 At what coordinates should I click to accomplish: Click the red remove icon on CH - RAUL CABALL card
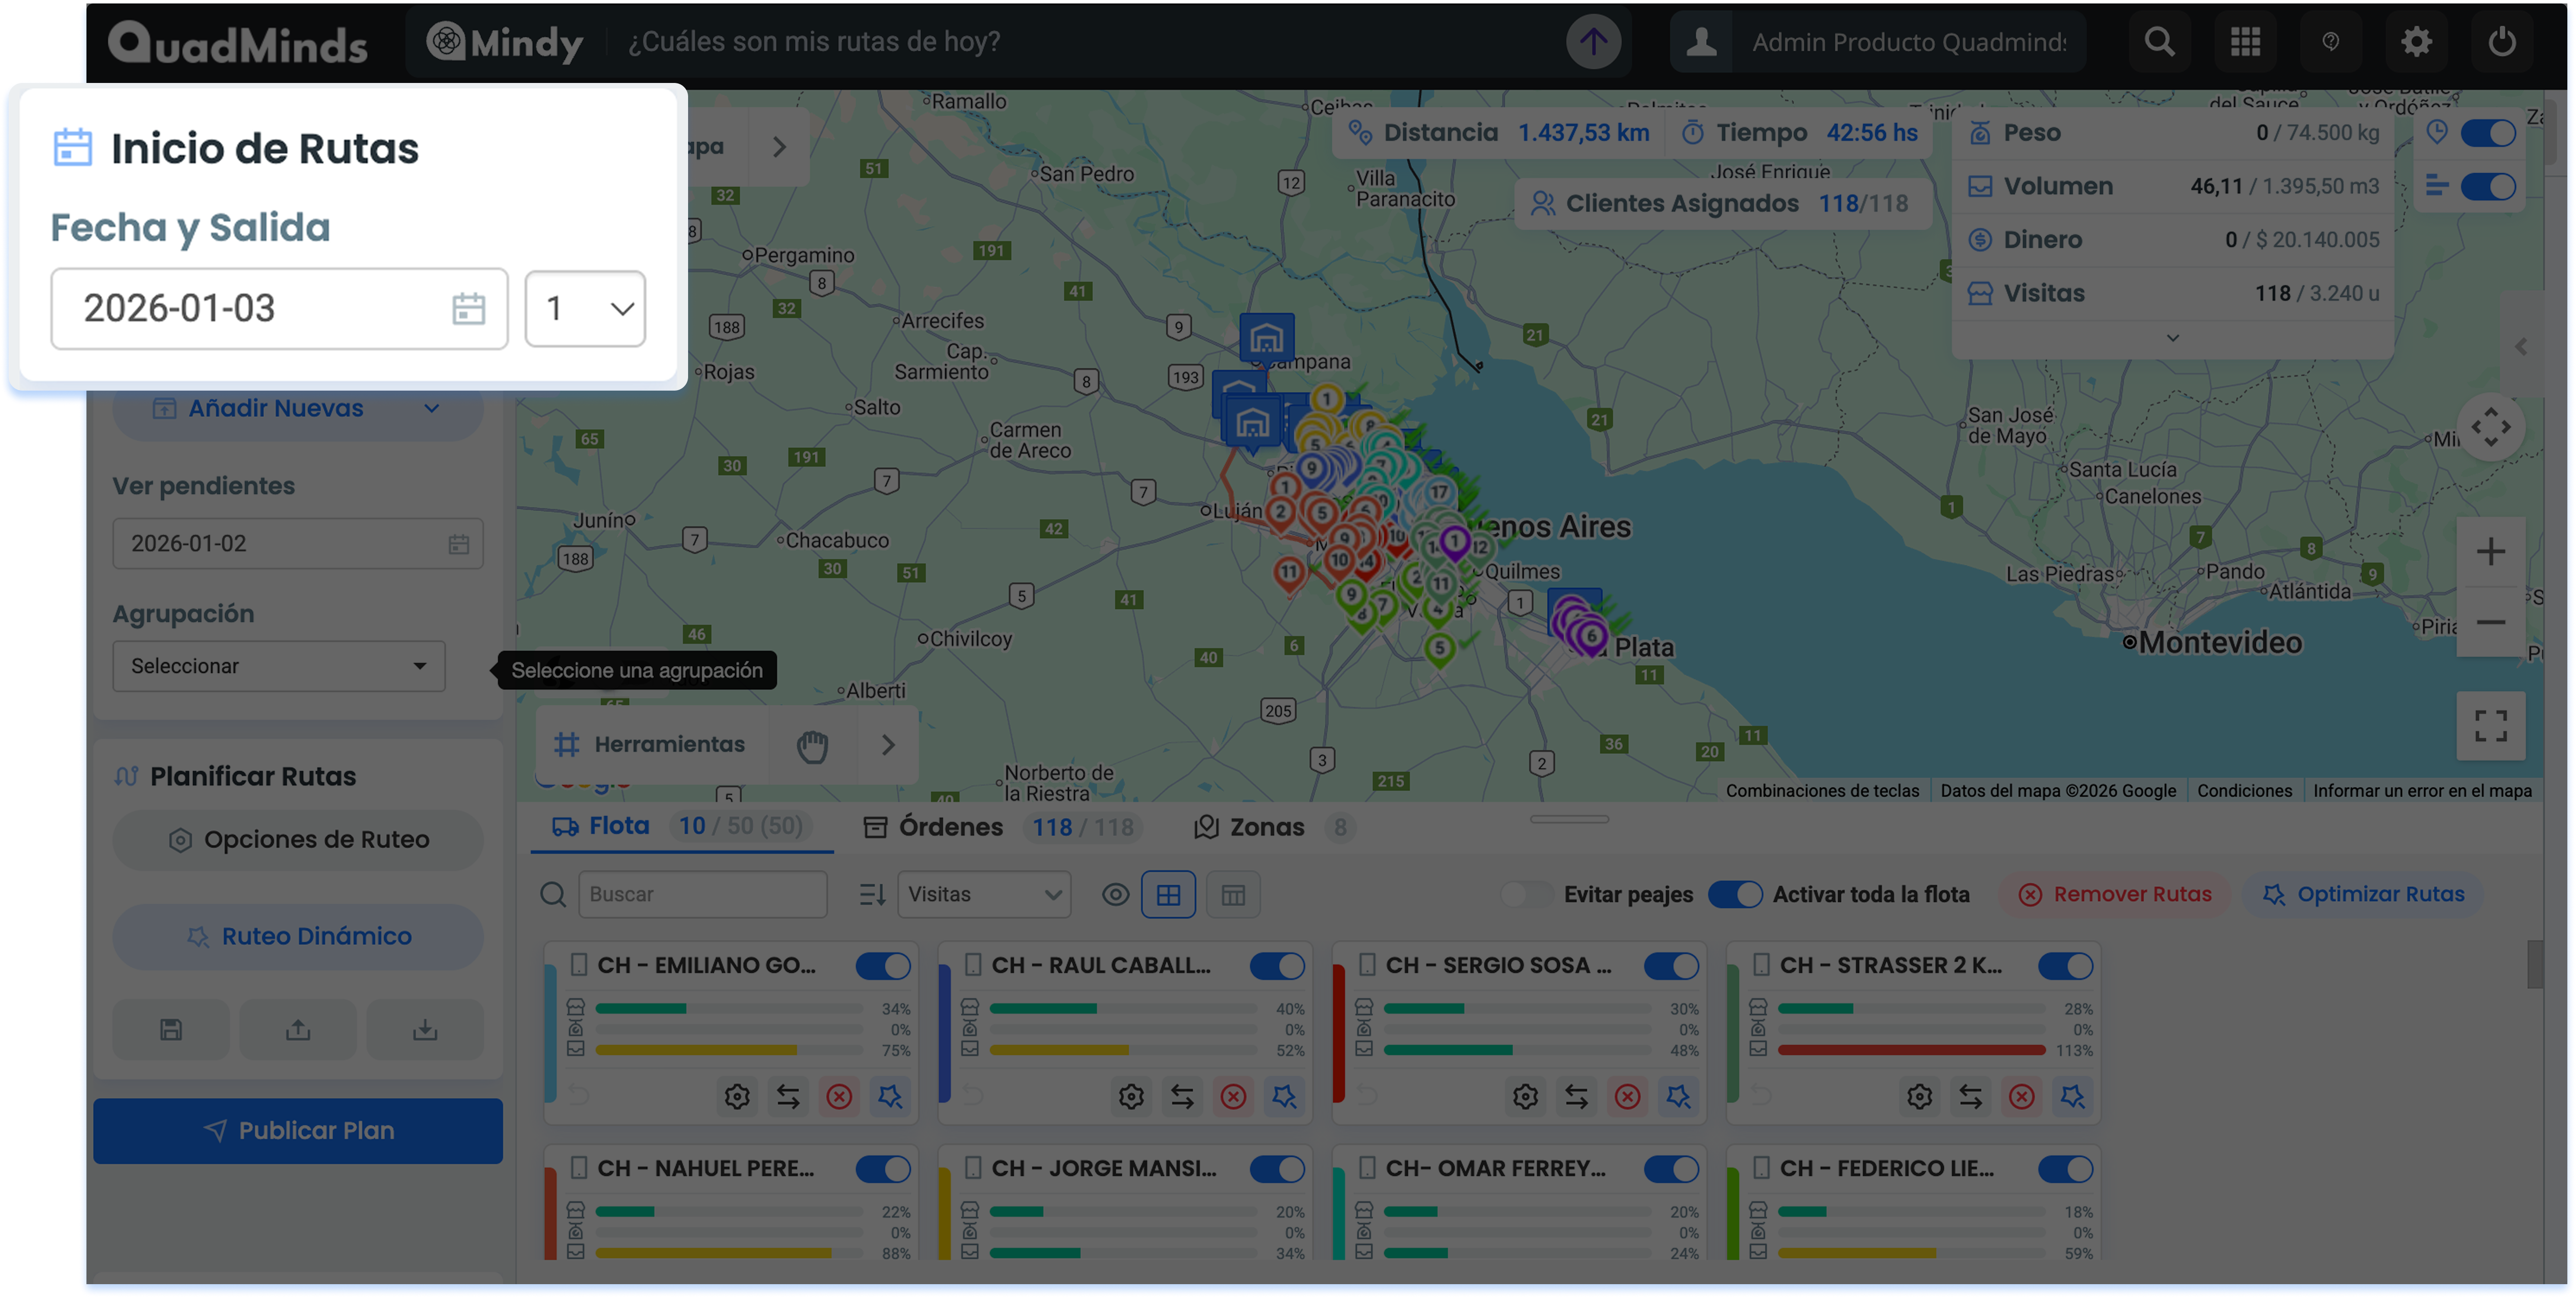click(1233, 1097)
